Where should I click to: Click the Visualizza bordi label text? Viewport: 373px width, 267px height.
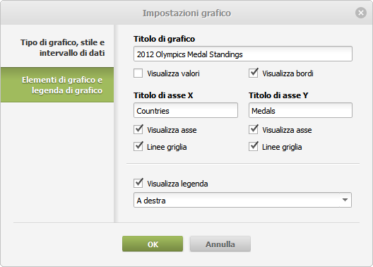(x=288, y=73)
